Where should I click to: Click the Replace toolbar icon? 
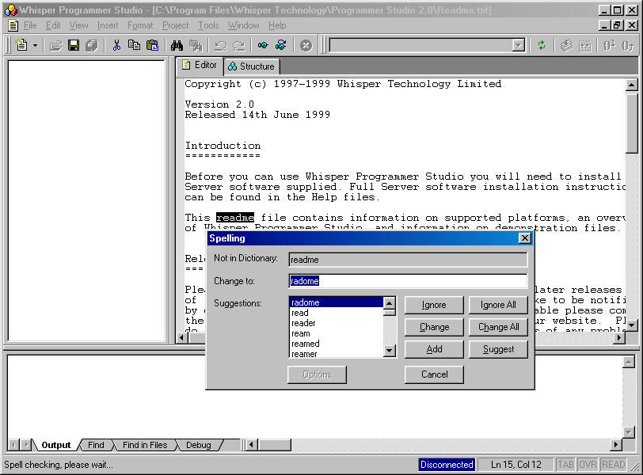196,45
